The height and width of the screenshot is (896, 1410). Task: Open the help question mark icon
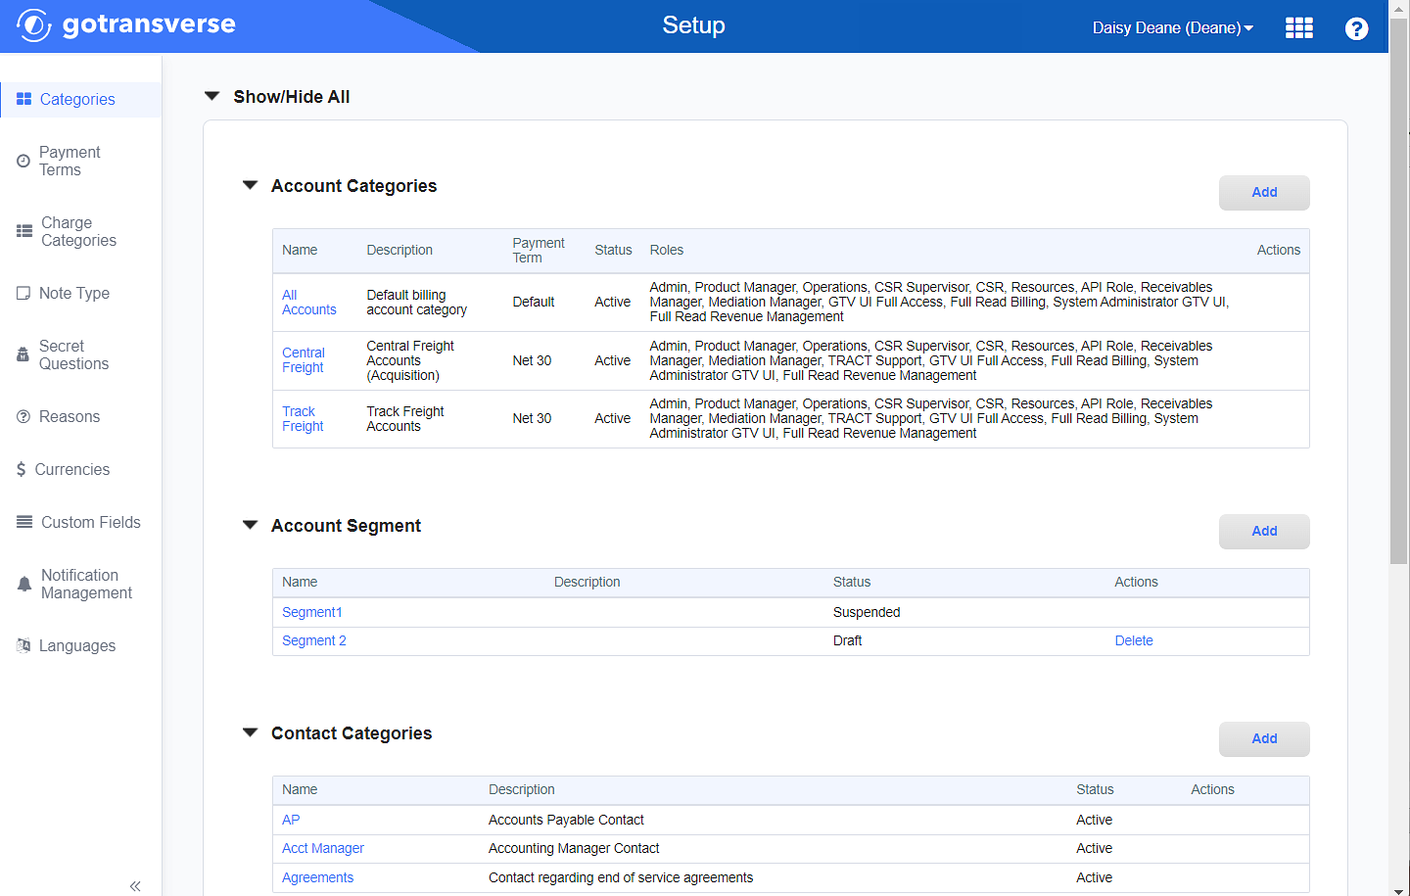[x=1356, y=28]
